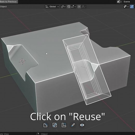
Task: Open the snapping options dropdown
Action: click(x=73, y=6)
